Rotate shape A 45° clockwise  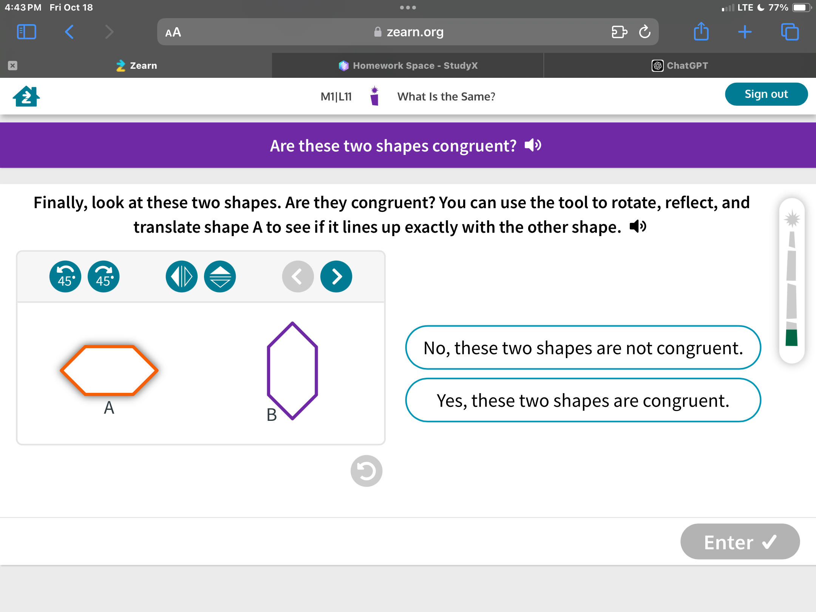[104, 277]
